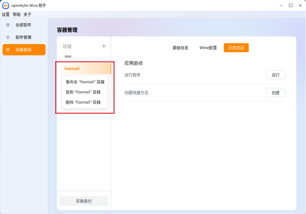Image resolution: width=306 pixels, height=214 pixels.
Task: Open 容器管理 in the sidebar
Action: [x=24, y=50]
